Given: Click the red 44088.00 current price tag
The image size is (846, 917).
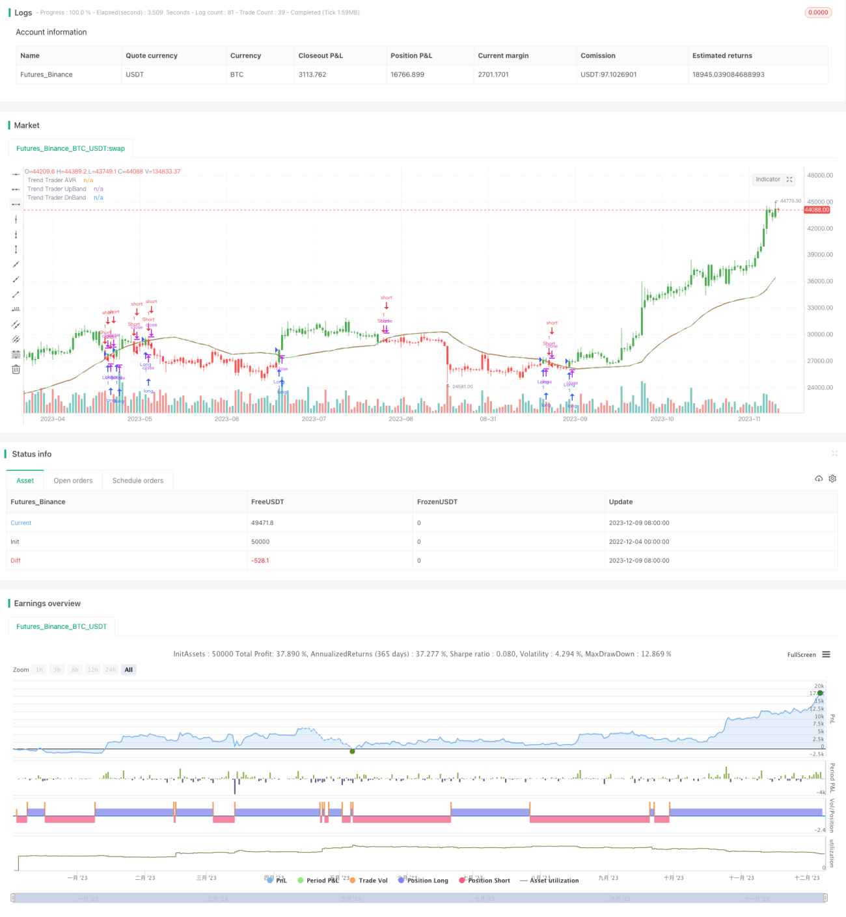Looking at the screenshot, I should click(x=817, y=210).
